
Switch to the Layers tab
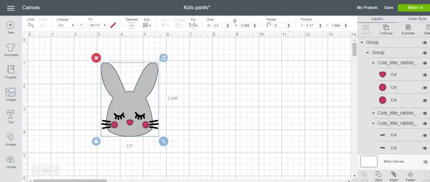[x=377, y=19]
